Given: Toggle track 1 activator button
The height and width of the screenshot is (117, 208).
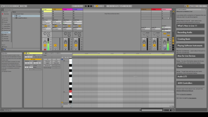Looking at the screenshot, I should 45,45.
